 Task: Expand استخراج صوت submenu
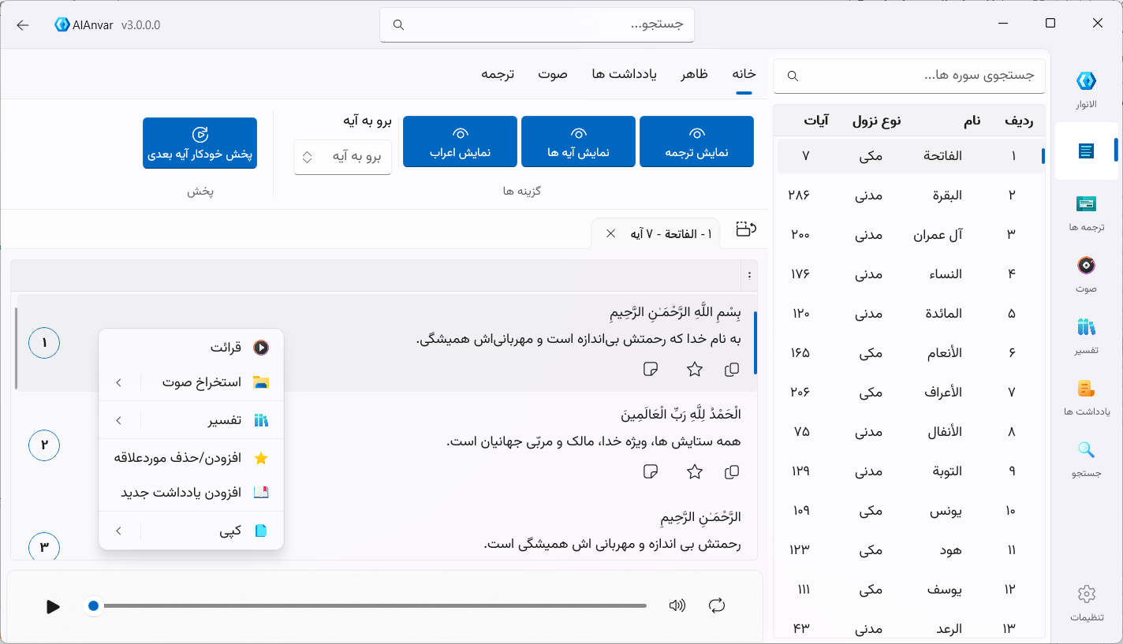point(191,382)
